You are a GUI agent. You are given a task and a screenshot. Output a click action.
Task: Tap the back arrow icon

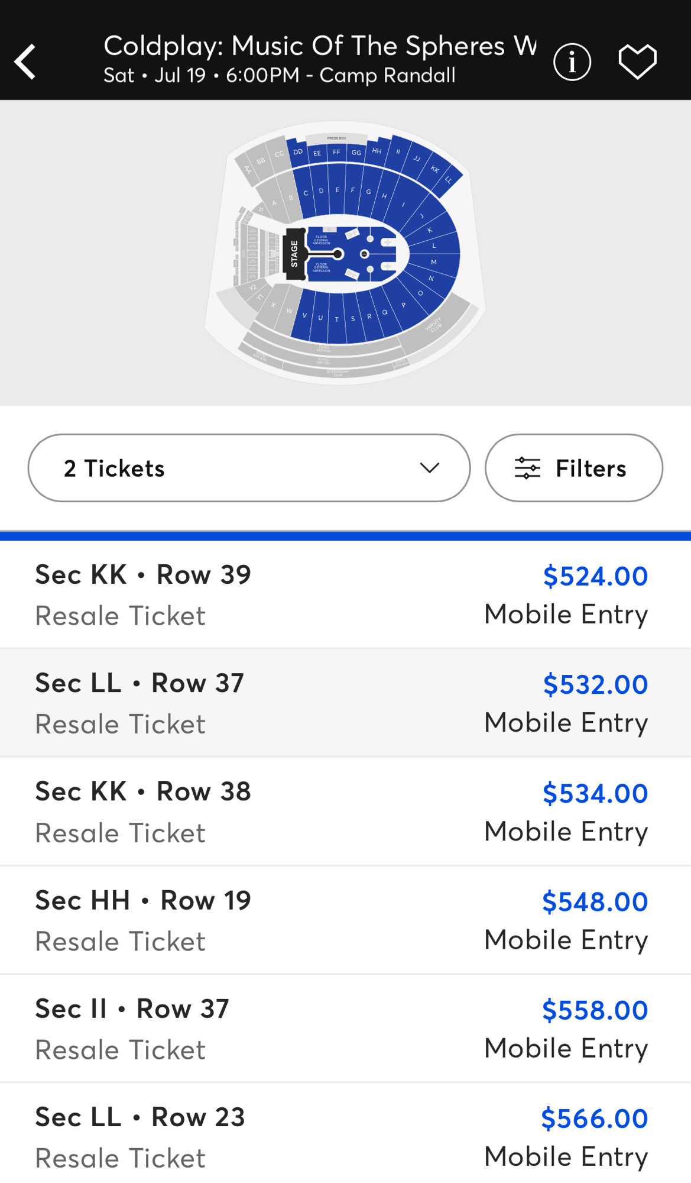coord(25,62)
